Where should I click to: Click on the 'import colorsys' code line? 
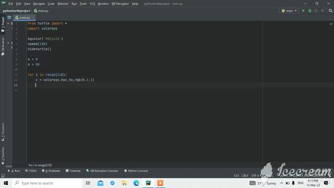tap(42, 29)
